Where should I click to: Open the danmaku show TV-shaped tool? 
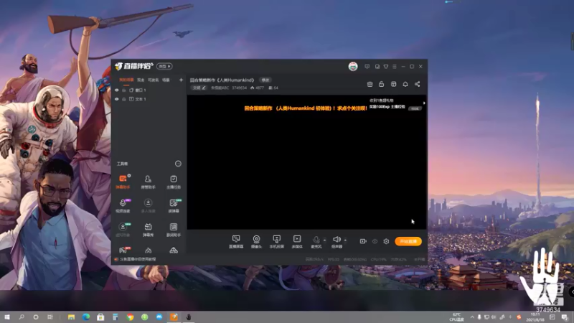pyautogui.click(x=148, y=230)
